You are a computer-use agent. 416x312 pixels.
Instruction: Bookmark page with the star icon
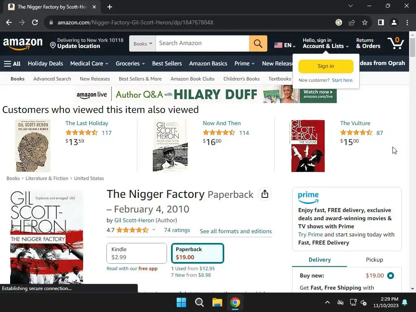[365, 23]
